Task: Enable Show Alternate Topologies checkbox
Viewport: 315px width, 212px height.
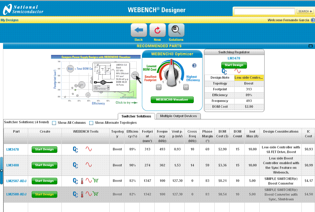Action: (91, 123)
